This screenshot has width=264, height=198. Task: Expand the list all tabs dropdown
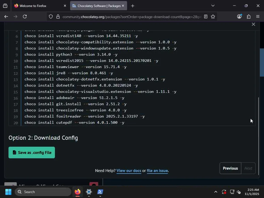click(213, 6)
